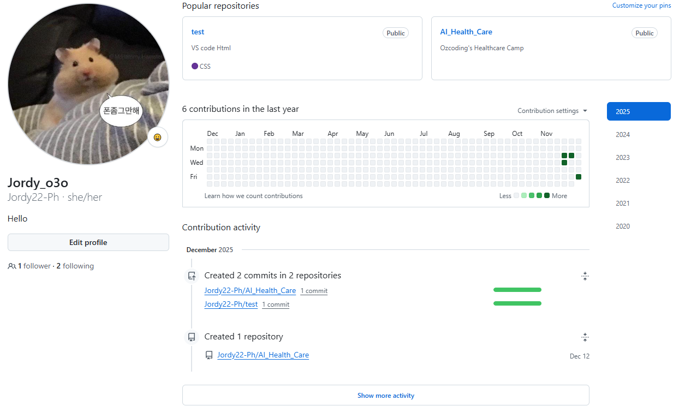Switch to the 2024 contributions tab
The image size is (691, 412).
(x=622, y=134)
